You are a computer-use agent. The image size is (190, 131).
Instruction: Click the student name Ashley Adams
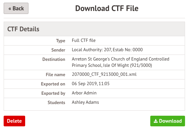[x=85, y=102]
